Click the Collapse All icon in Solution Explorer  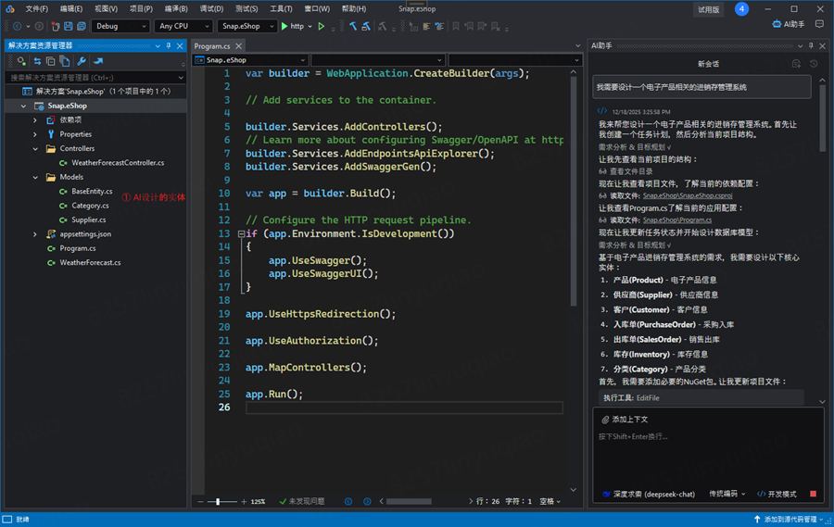point(51,62)
